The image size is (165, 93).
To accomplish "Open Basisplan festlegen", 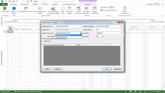I will 86,10.
